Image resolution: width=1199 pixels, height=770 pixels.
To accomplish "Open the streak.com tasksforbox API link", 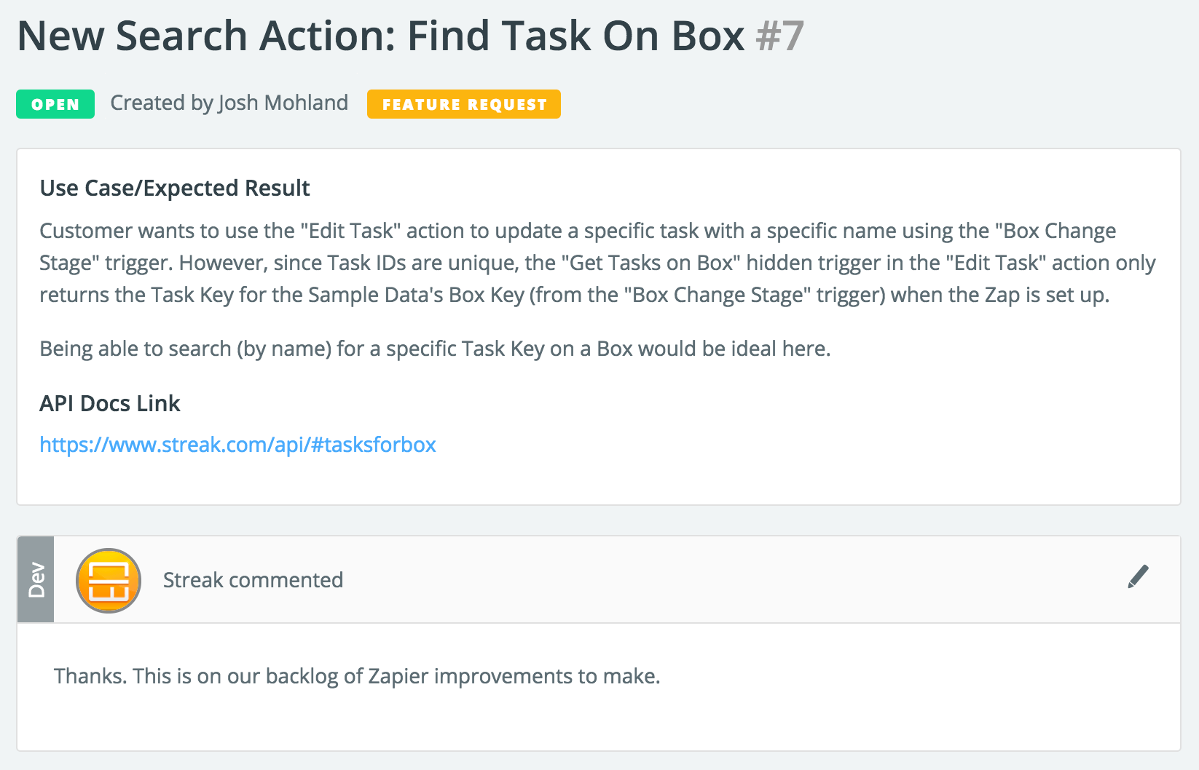I will [237, 444].
